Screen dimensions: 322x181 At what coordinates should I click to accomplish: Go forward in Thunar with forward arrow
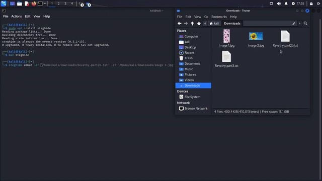[x=186, y=24]
